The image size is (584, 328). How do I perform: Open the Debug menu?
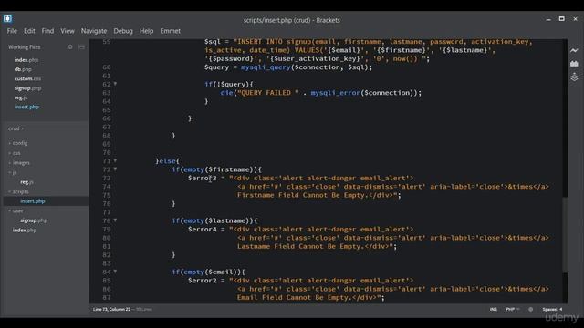point(123,31)
